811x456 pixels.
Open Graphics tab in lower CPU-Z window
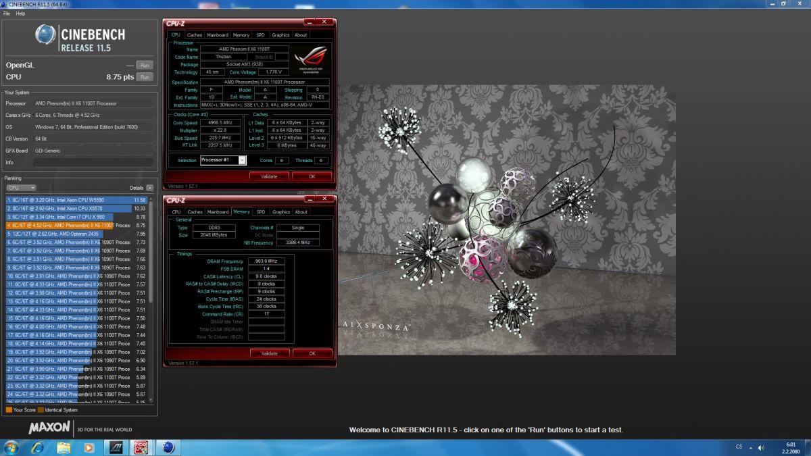[x=281, y=212]
